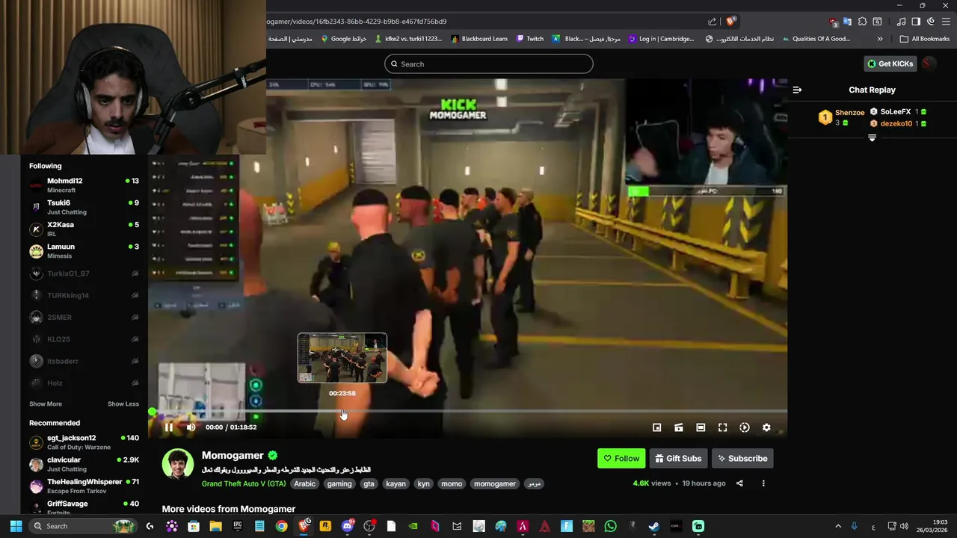Image resolution: width=957 pixels, height=538 pixels.
Task: Open the Twitch bookmark
Action: click(x=529, y=39)
